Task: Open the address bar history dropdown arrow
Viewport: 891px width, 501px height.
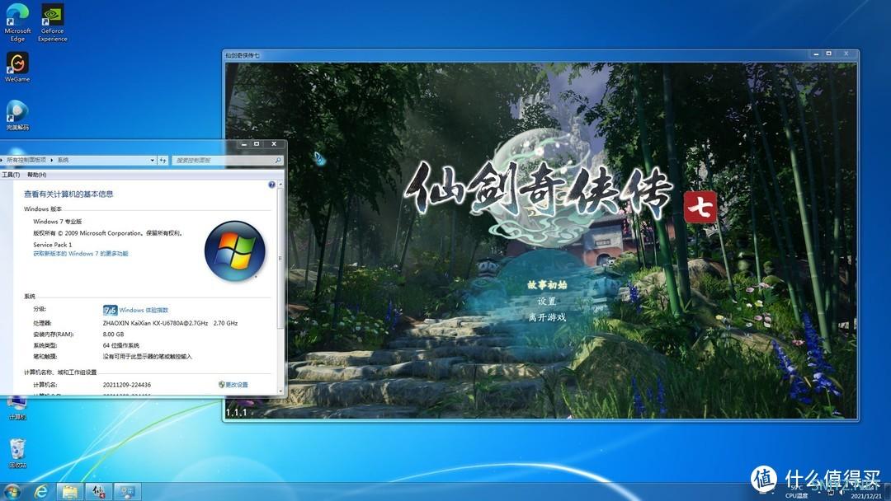Action: point(153,161)
